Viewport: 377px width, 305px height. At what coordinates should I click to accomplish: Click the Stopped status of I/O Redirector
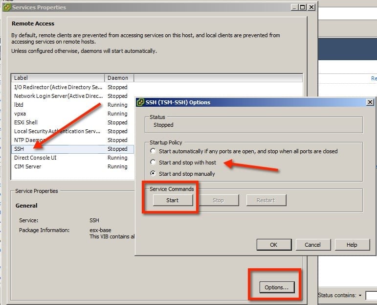coord(117,87)
